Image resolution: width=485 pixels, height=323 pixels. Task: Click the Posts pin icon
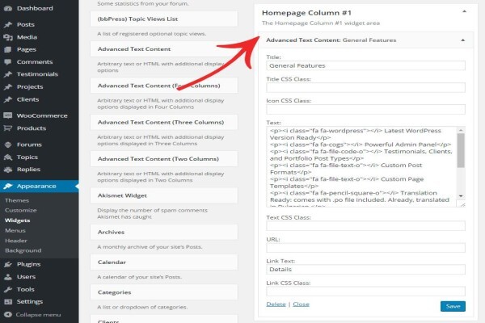8,24
